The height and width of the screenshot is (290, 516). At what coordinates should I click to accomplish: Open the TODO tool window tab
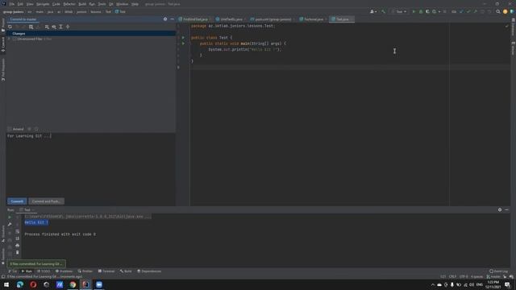[44, 271]
